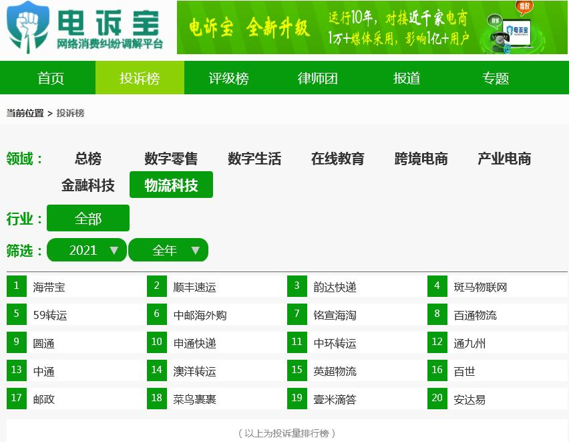Select the 总榜 field filter

(x=87, y=158)
